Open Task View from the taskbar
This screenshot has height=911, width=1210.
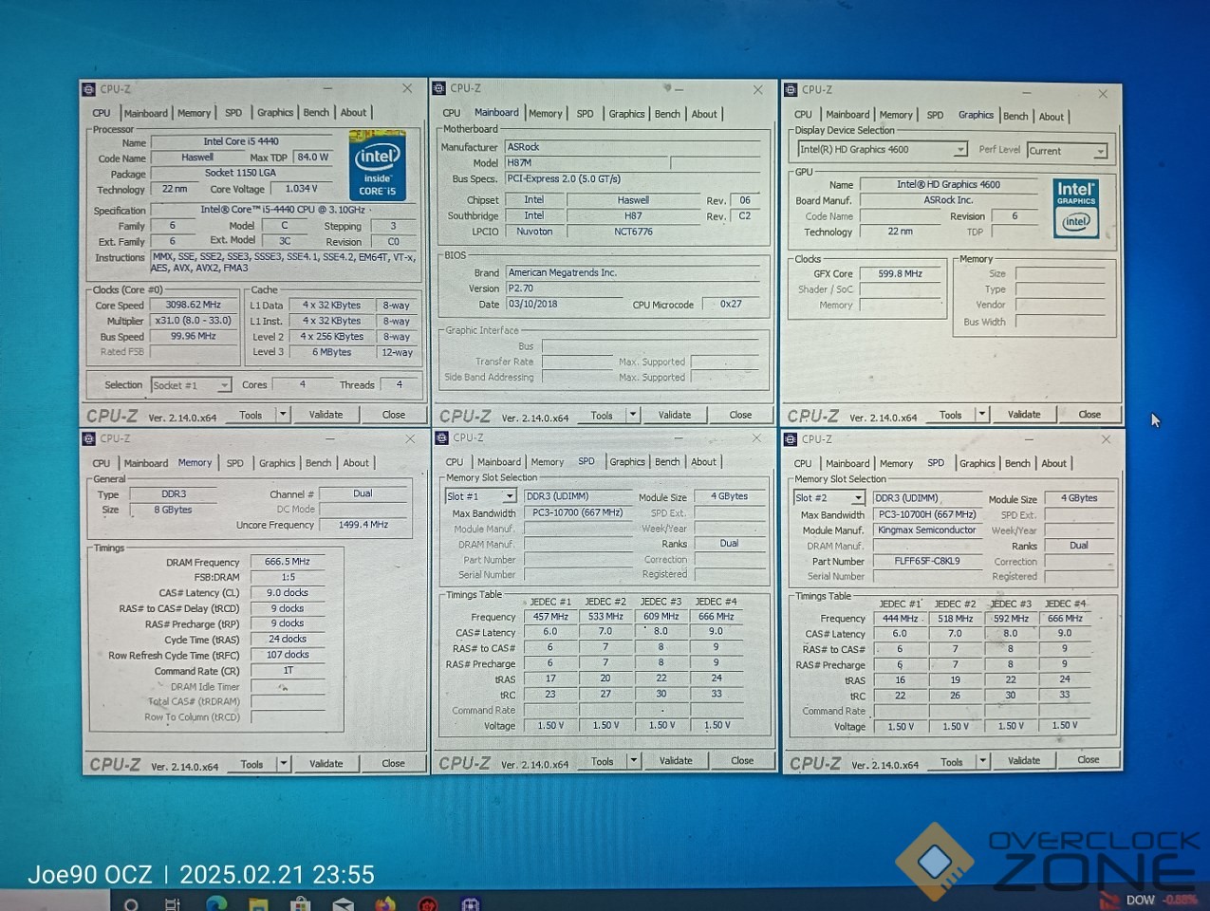click(x=173, y=903)
